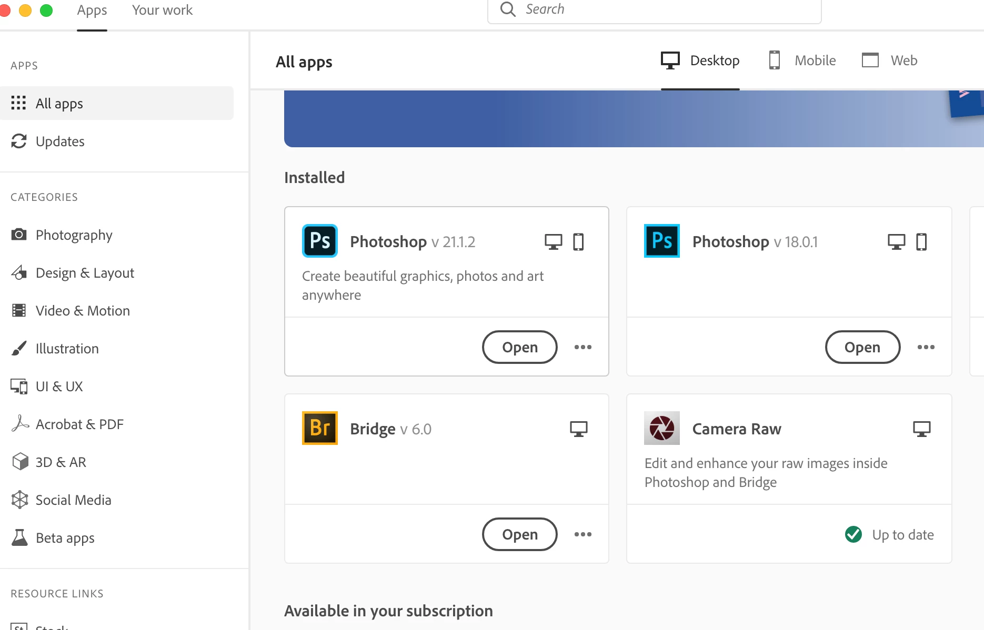Select the Desktop platform tab
The width and height of the screenshot is (984, 630).
click(x=700, y=60)
